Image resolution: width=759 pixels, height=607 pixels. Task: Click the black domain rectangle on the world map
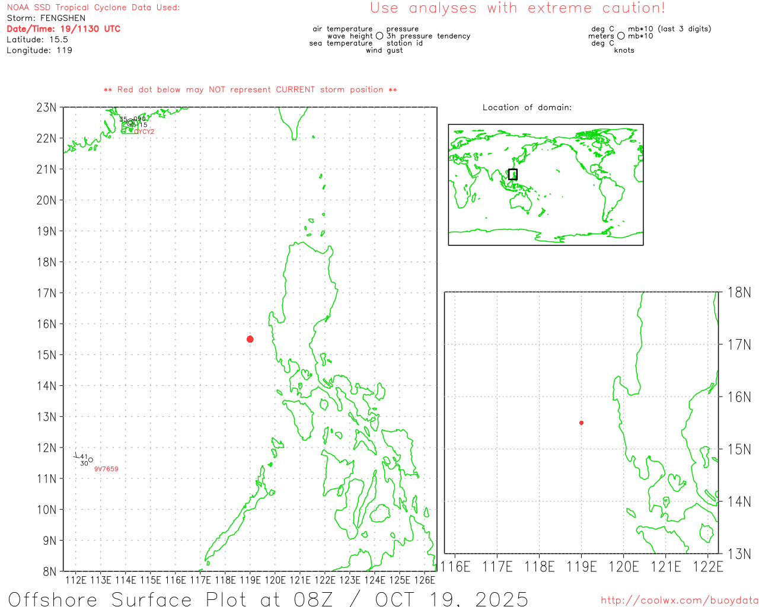(x=513, y=174)
